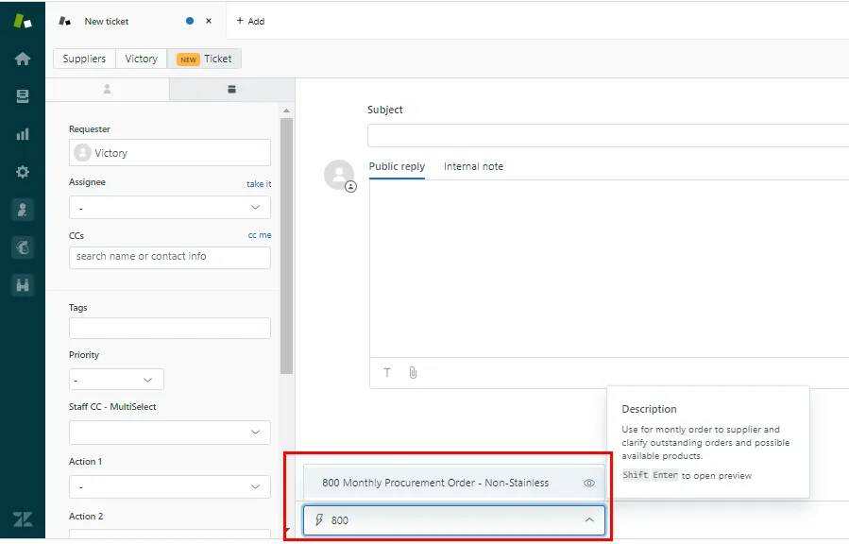849x544 pixels.
Task: Switch to the ticket fields panel tab
Action: 231,90
